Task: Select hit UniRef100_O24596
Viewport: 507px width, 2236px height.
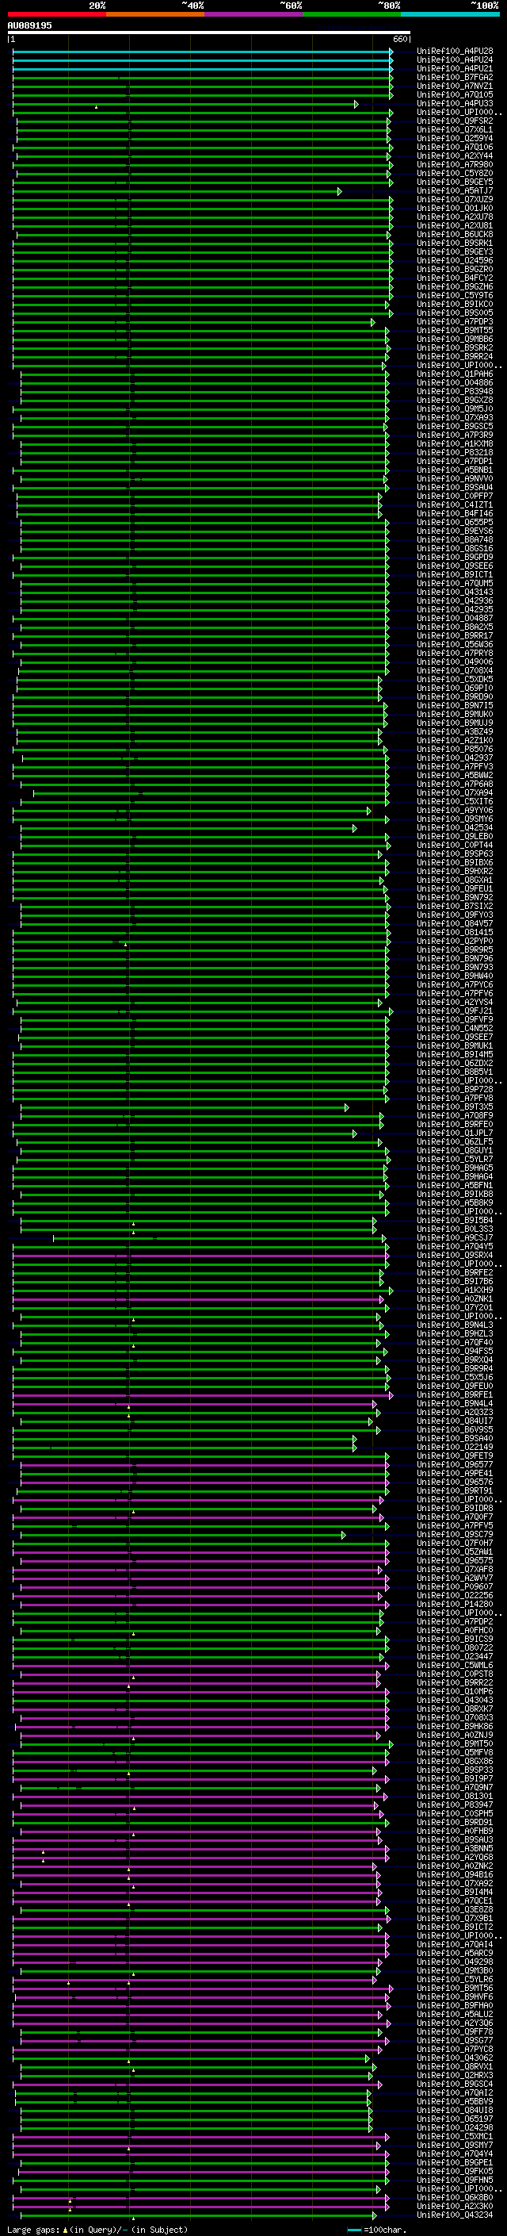Action: (455, 260)
